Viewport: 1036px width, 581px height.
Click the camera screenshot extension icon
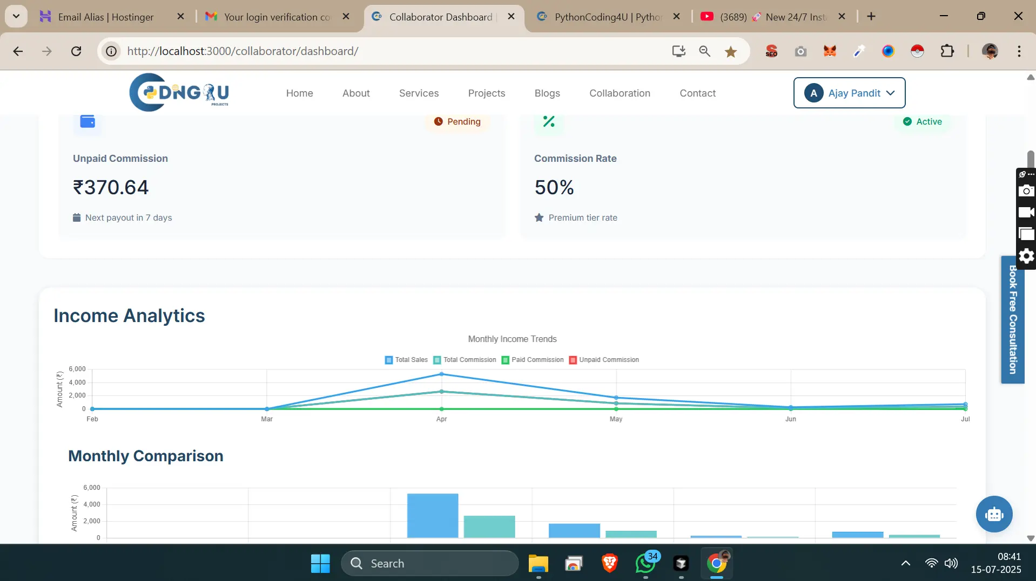tap(800, 51)
